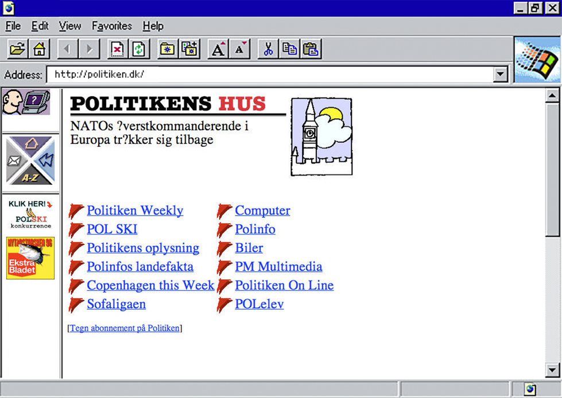This screenshot has width=562, height=398.
Task: Open the POL SKI link
Action: click(x=112, y=229)
